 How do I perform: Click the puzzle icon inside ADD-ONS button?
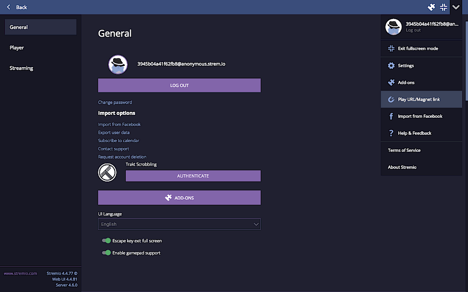pos(168,198)
